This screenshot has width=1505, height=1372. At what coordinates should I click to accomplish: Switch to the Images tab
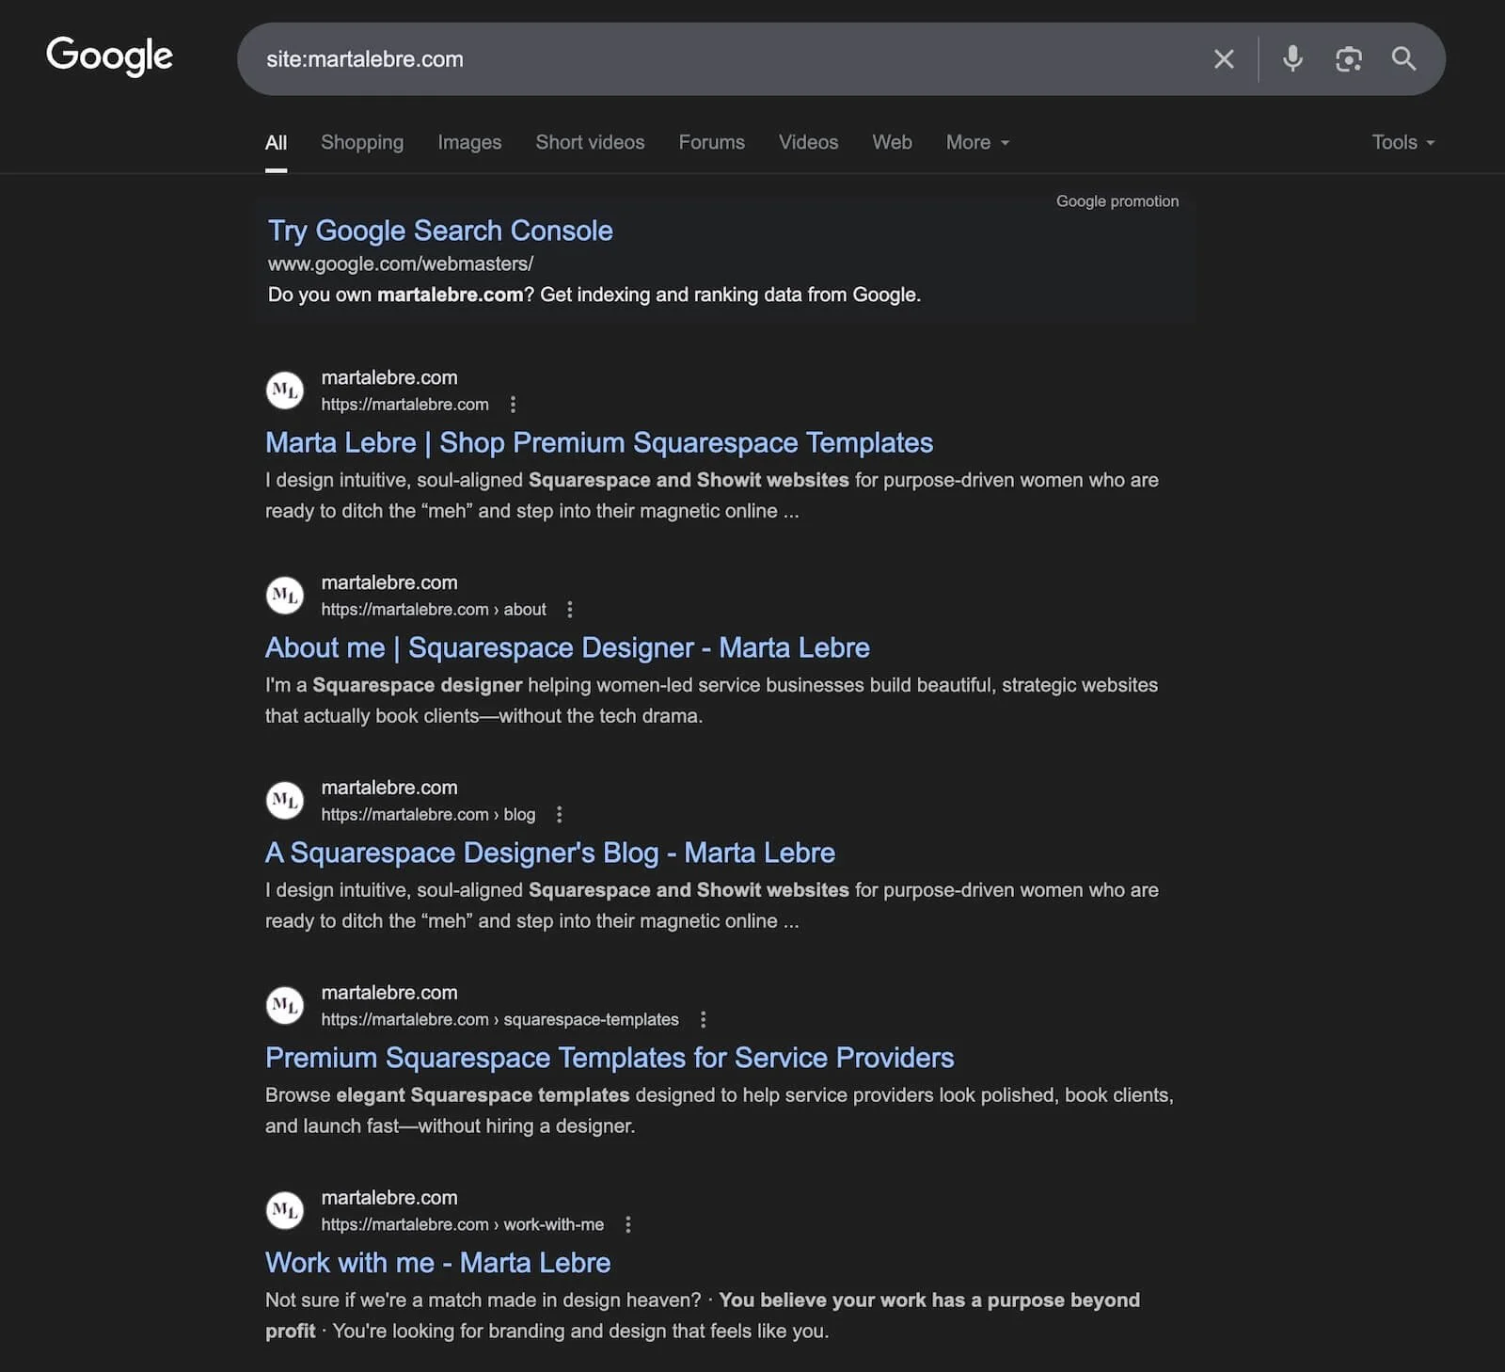coord(469,143)
